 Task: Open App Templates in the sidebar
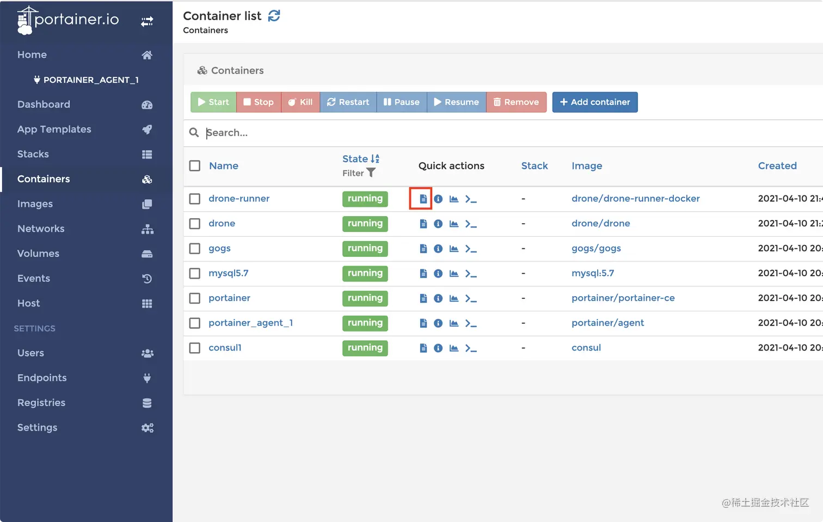[86, 129]
